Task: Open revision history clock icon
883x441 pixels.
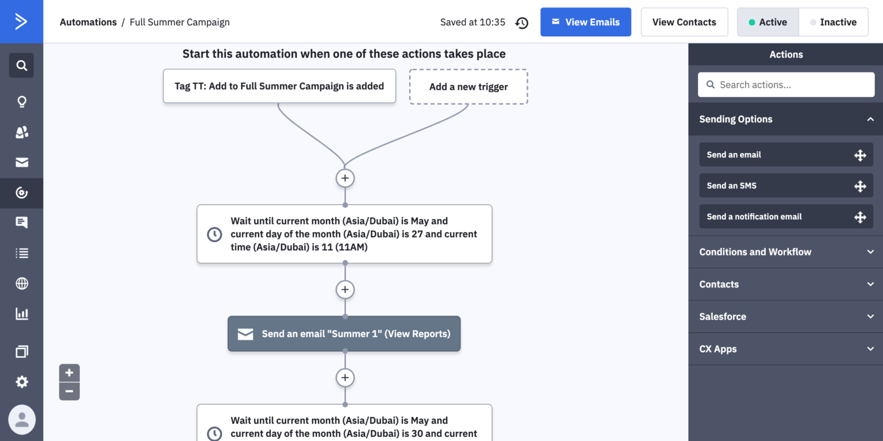Action: (x=521, y=22)
